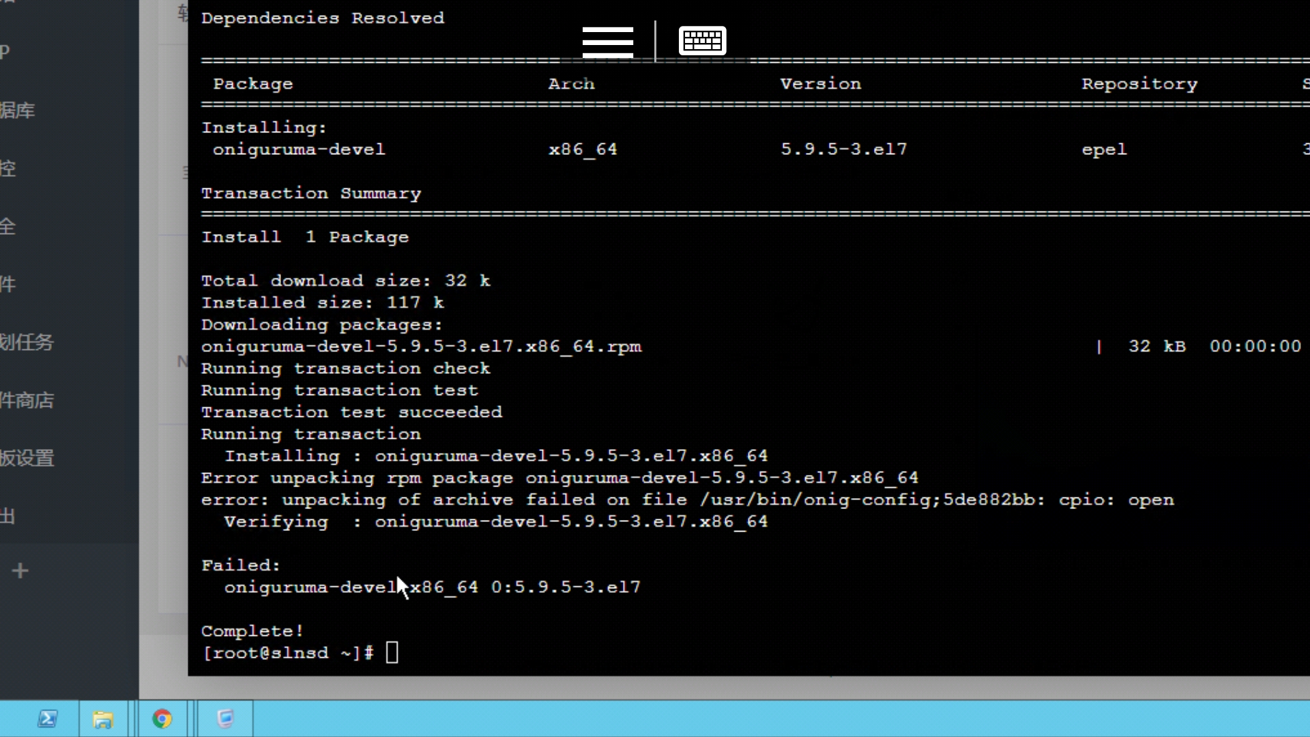1310x737 pixels.
Task: Click 'oniguruma-devel' in the Installing row
Action: pos(299,149)
